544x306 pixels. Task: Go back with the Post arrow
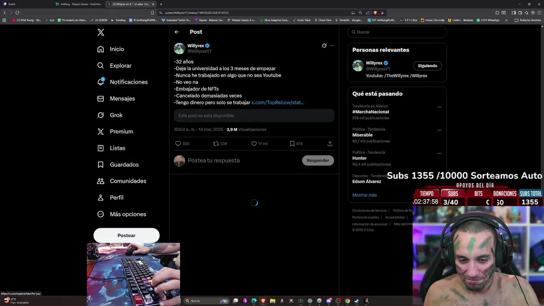[177, 32]
